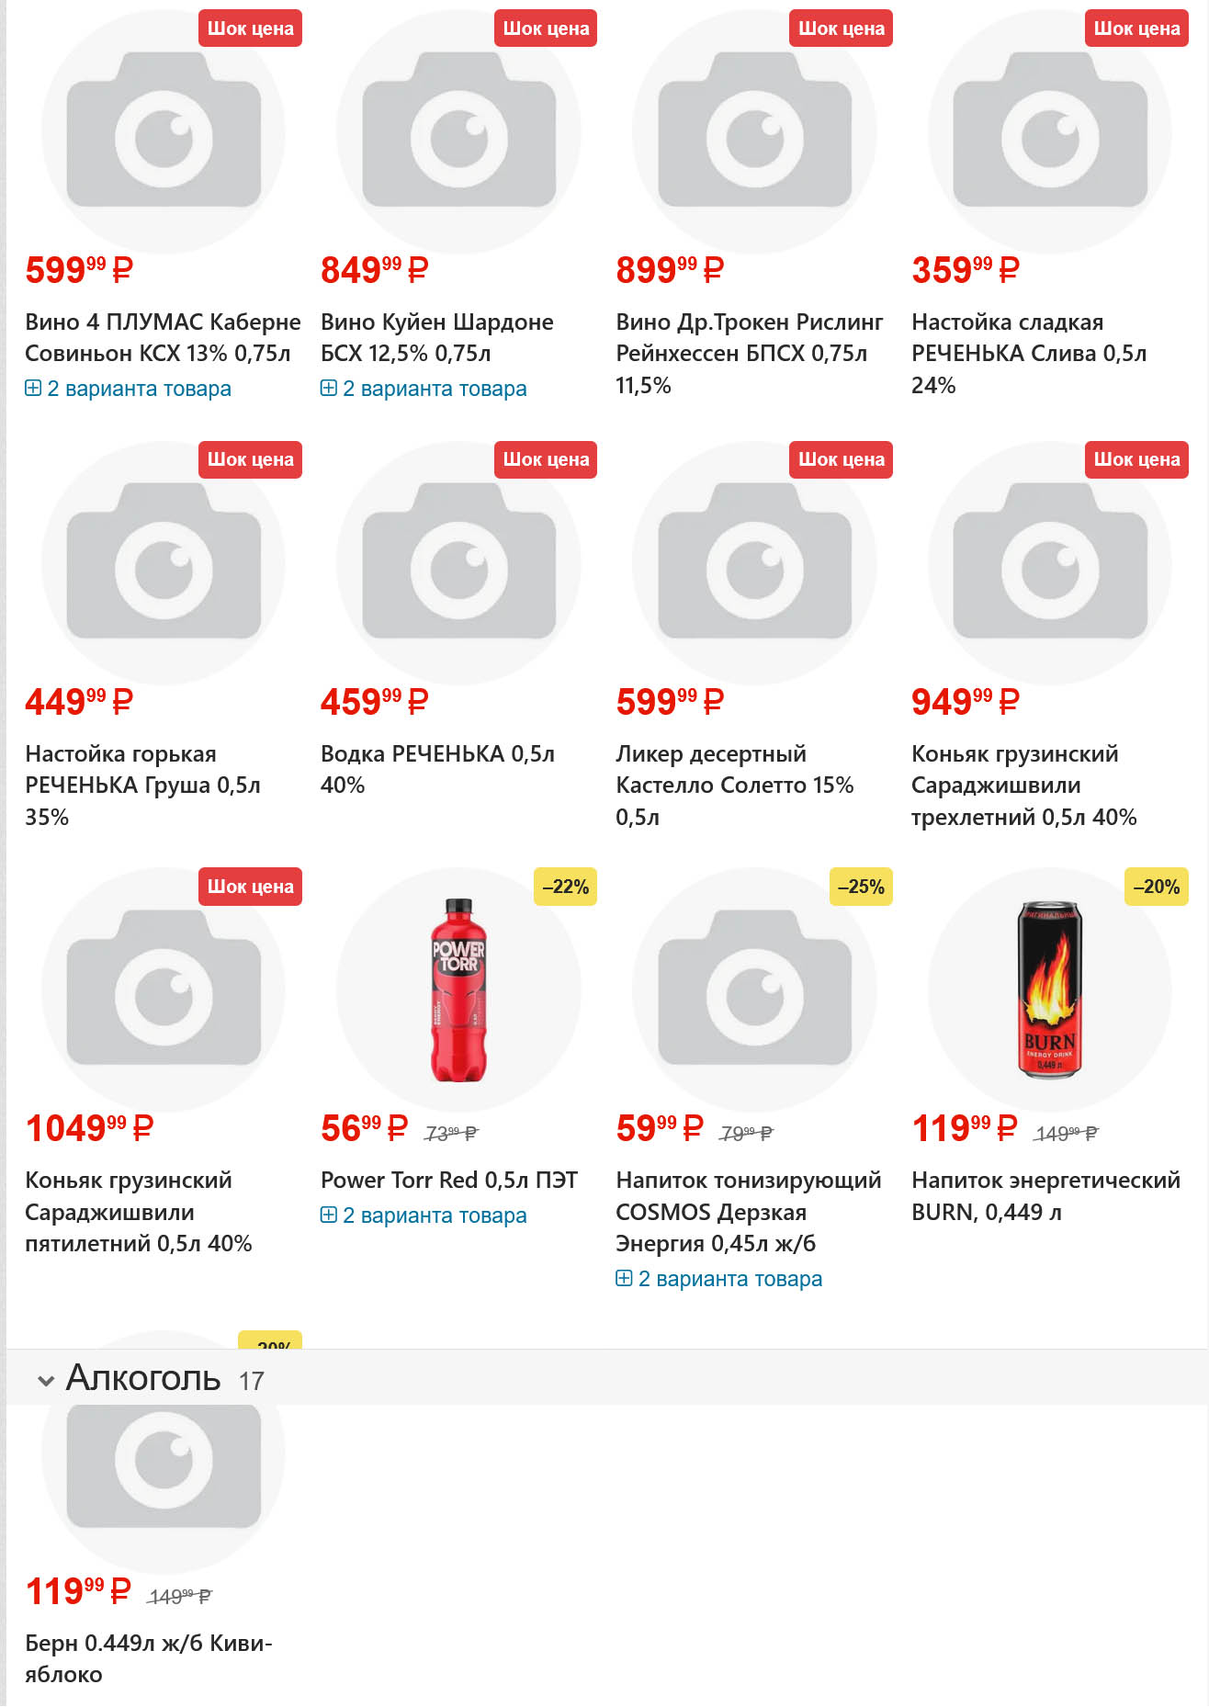Image resolution: width=1209 pixels, height=1707 pixels.
Task: Click the Алкоголь section header
Action: 143,1378
